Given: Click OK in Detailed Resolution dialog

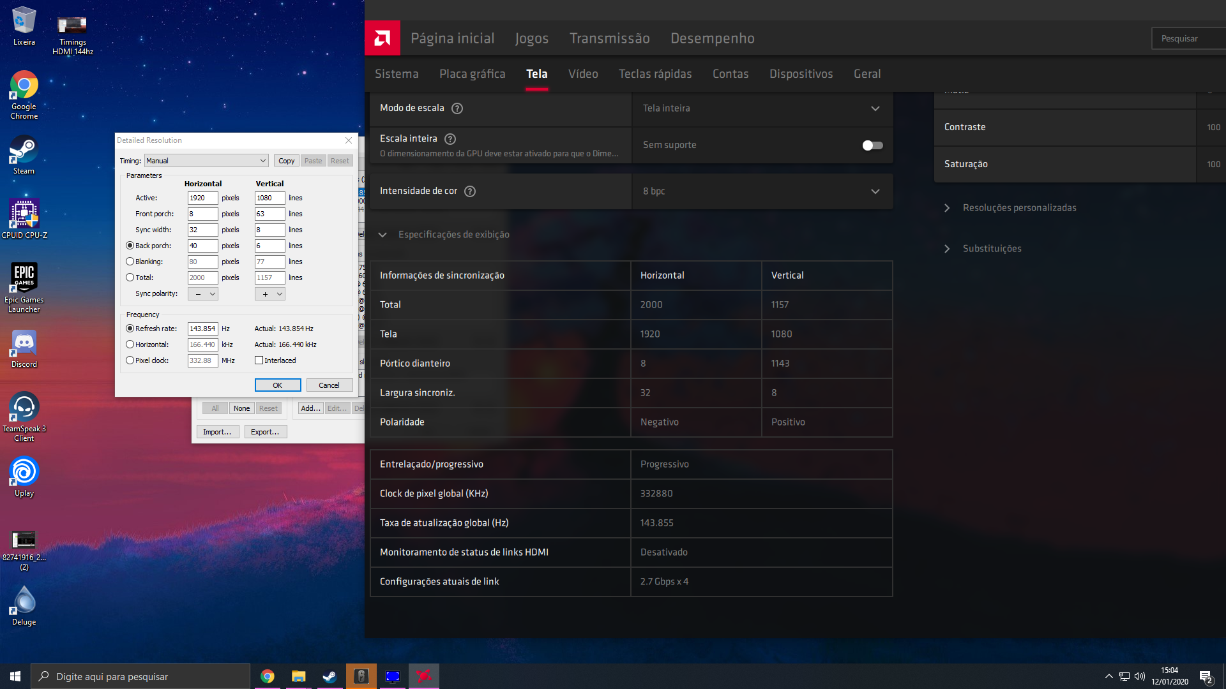Looking at the screenshot, I should (278, 385).
